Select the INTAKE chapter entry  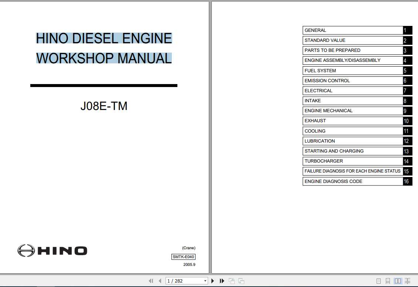pyautogui.click(x=357, y=101)
